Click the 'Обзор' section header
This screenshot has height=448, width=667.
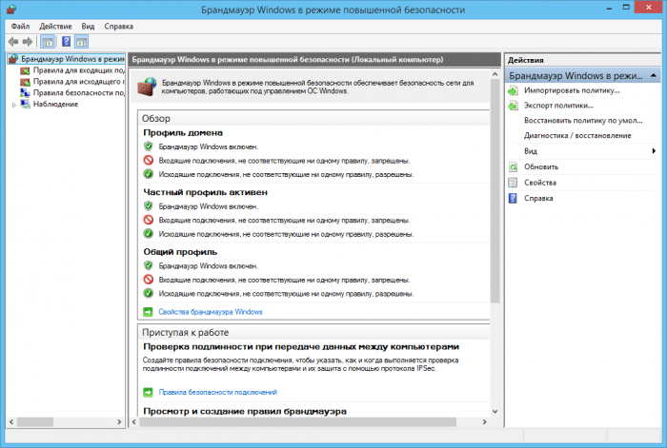156,119
